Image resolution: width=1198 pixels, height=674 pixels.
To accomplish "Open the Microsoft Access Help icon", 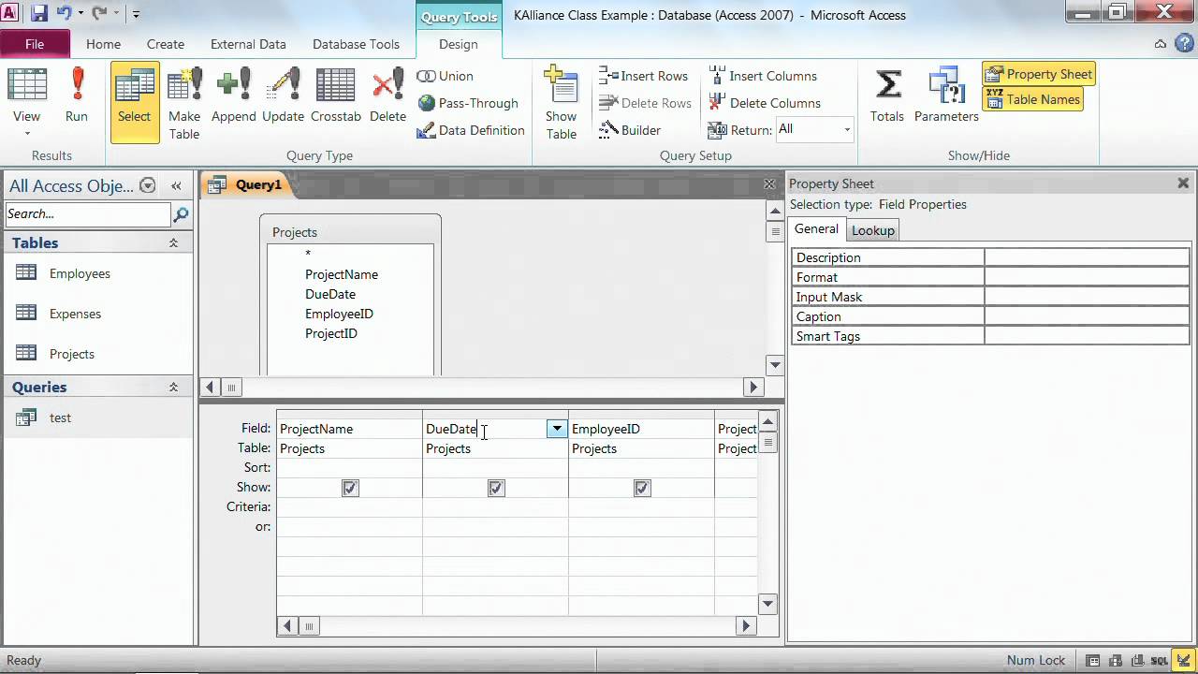I will [1182, 44].
